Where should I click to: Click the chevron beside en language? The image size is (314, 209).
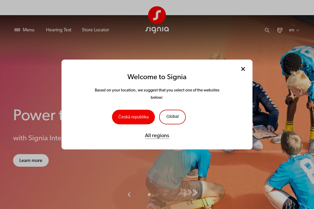click(x=298, y=30)
